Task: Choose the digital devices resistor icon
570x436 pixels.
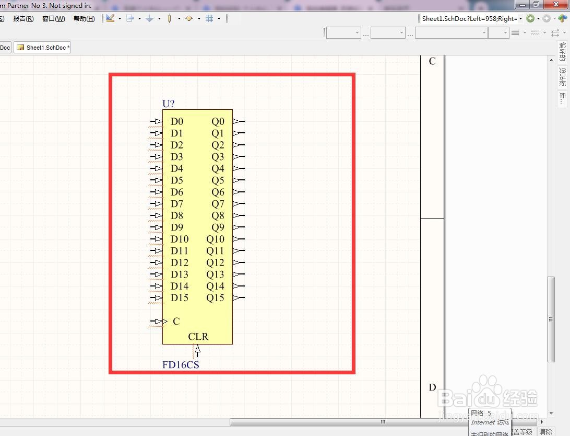Action: tap(170, 18)
